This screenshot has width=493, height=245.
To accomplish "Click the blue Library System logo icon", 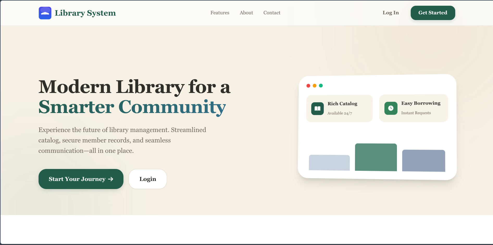I will 45,13.
